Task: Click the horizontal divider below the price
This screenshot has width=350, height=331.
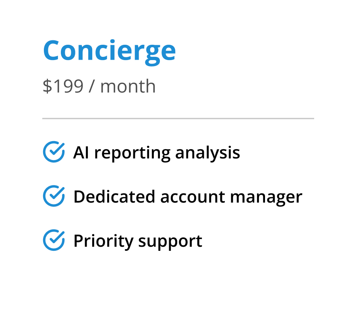Action: tap(178, 119)
